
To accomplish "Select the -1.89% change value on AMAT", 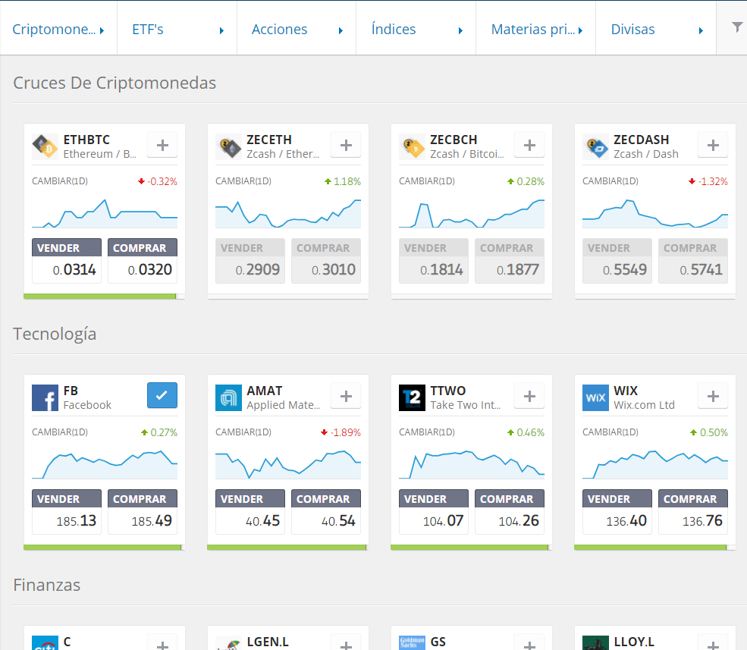I will point(345,432).
